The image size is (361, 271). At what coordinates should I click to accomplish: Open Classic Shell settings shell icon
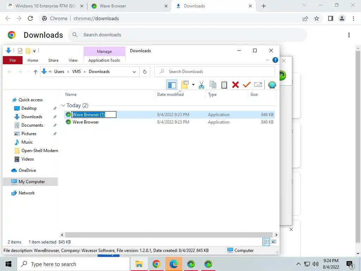pos(272,85)
